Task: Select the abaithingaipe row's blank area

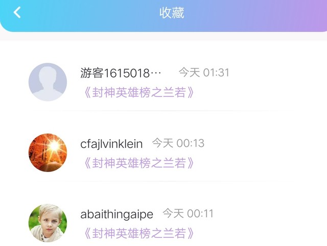Action: click(271, 223)
